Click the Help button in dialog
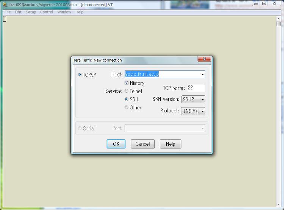This screenshot has height=210, width=291. 171,144
